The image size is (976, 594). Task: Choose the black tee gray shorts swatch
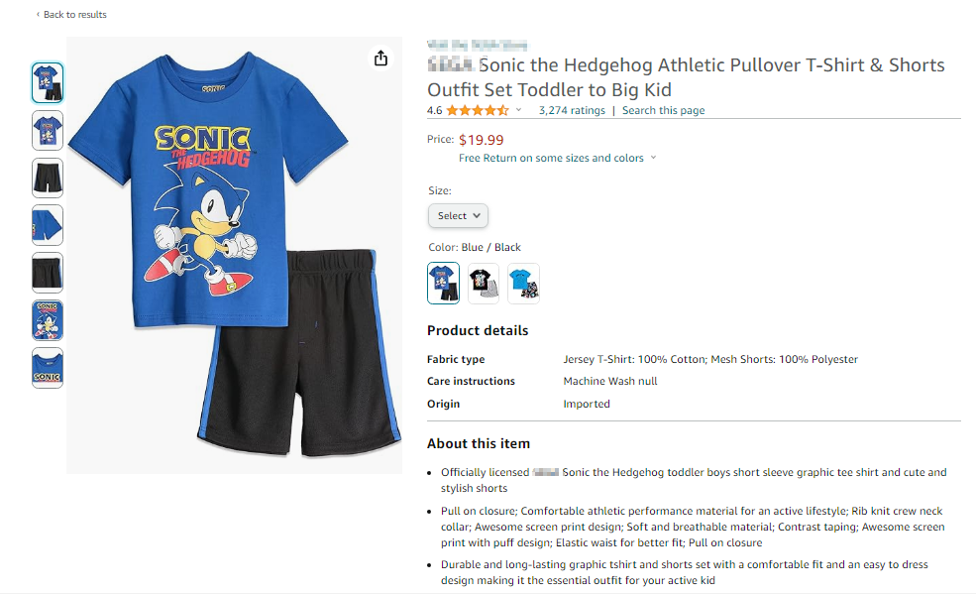[484, 283]
